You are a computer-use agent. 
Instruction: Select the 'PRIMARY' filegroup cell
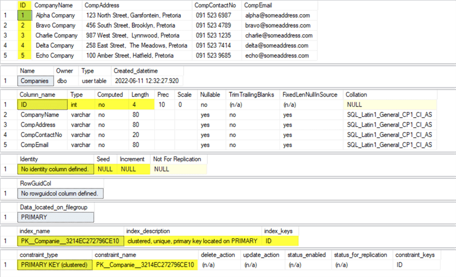tap(55, 217)
